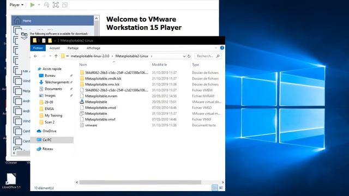Open Images in navigation pane
The height and width of the screenshot is (196, 349).
[50, 96]
